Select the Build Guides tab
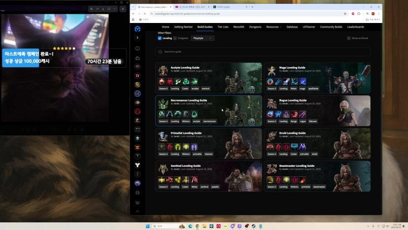 coord(205,27)
